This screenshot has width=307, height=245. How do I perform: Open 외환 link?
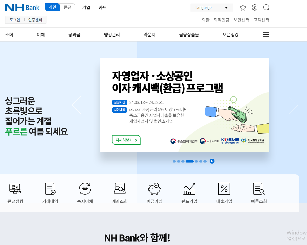tap(206, 20)
